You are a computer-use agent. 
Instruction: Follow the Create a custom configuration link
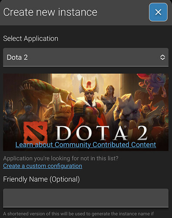coord(43,166)
